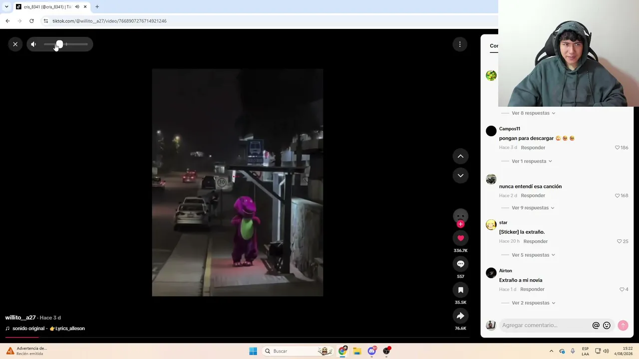Open star's profile avatar
Image resolution: width=639 pixels, height=359 pixels.
click(491, 225)
